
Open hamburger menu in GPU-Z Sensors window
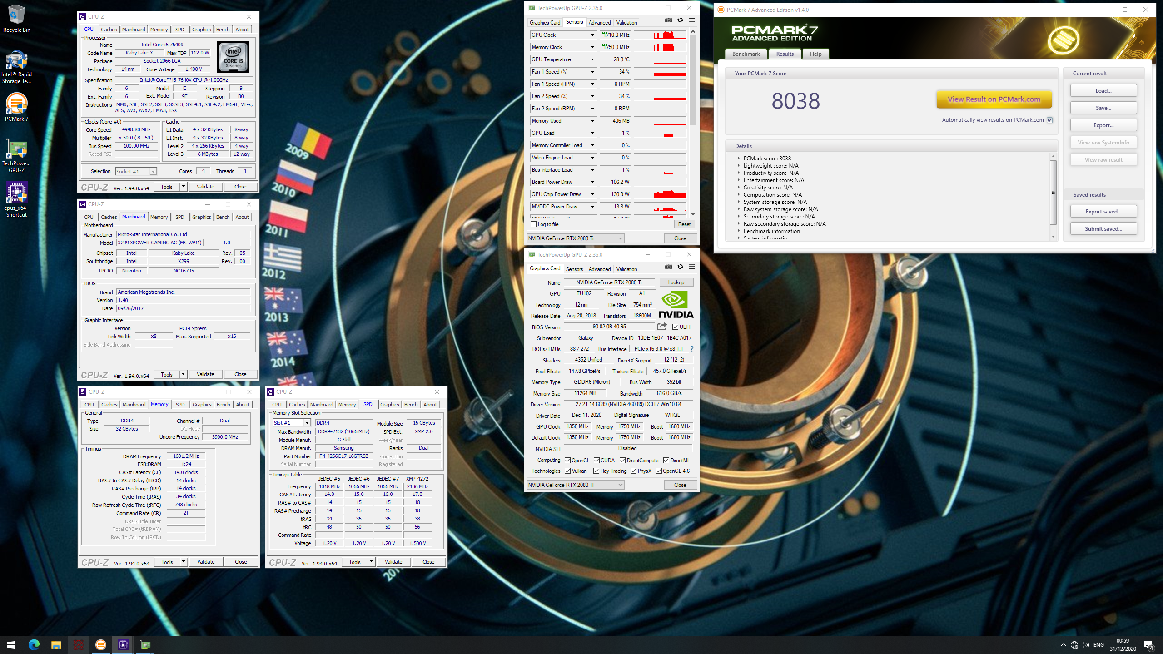(x=692, y=20)
